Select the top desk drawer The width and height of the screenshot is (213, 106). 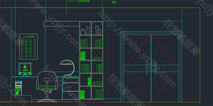click(71, 80)
